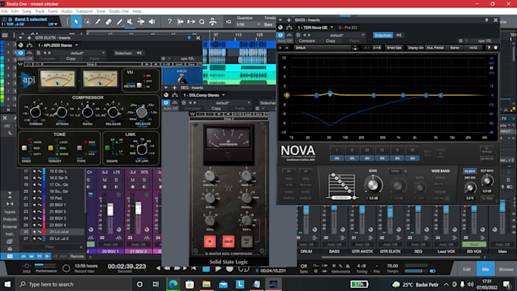Open the SSLComp Stereo plugin dropdown
The height and width of the screenshot is (291, 517).
click(x=224, y=95)
